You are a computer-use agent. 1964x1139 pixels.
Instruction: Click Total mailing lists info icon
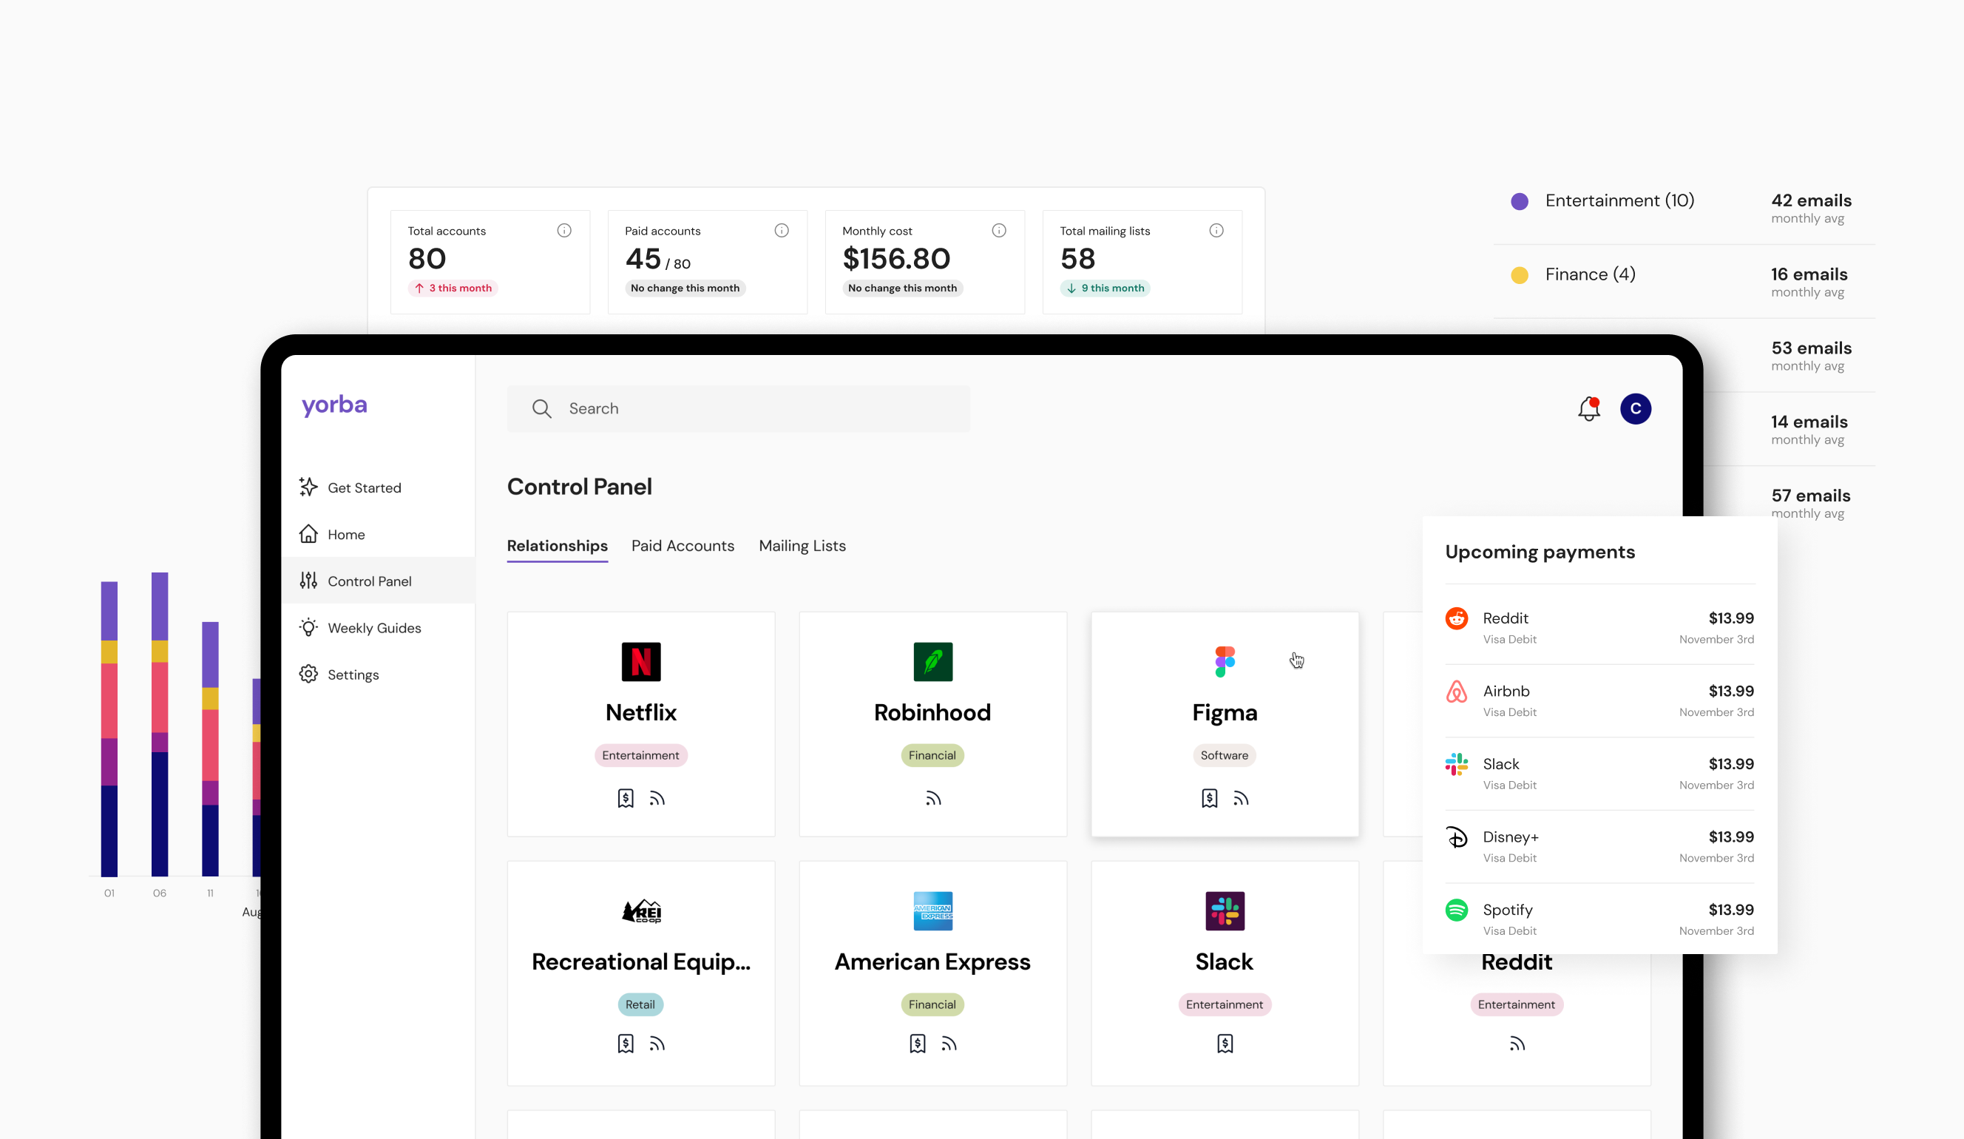click(1216, 231)
